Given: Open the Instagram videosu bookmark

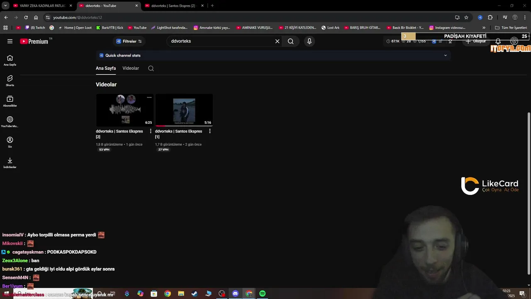Looking at the screenshot, I should tap(447, 28).
